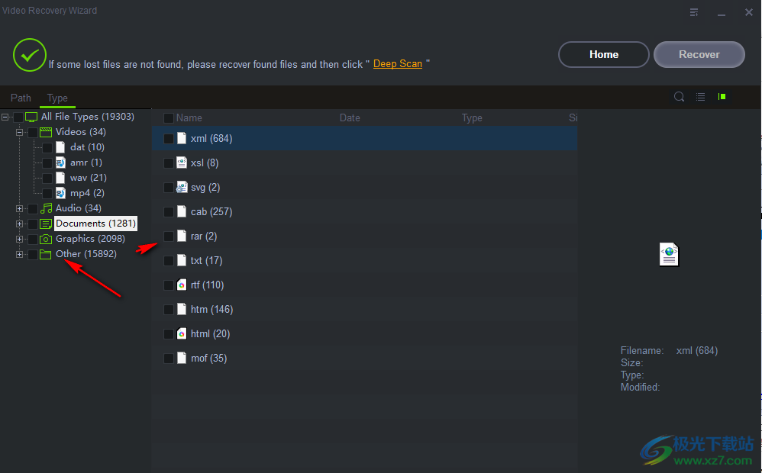Open the Deep Scan link
Viewport: 762px width, 473px height.
398,64
